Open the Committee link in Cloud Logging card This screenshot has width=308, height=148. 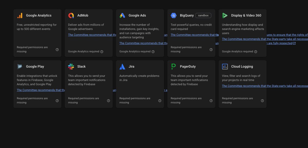(x=265, y=86)
